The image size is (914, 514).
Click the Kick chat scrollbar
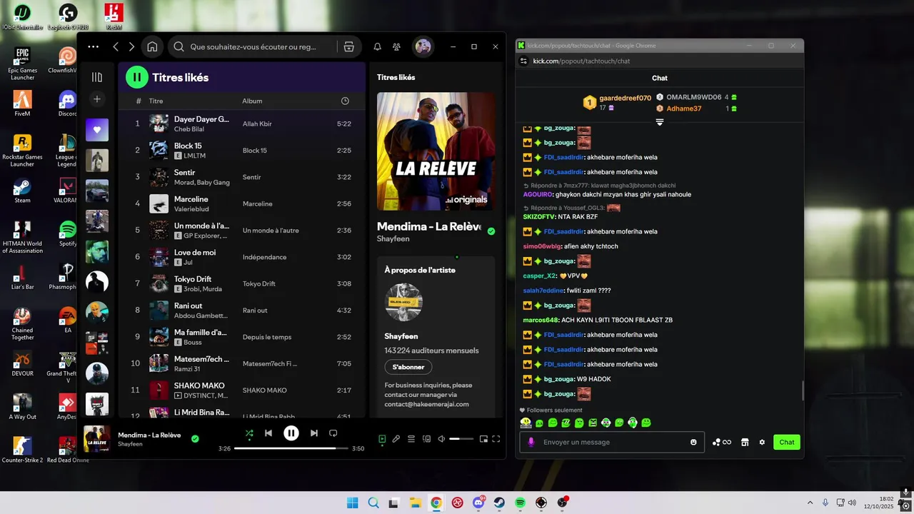802,391
